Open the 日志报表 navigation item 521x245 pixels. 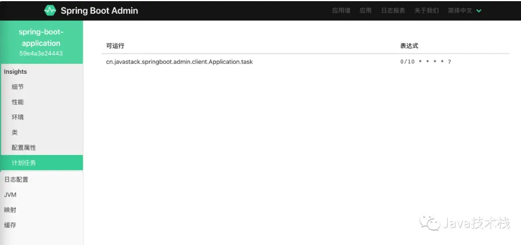point(393,10)
